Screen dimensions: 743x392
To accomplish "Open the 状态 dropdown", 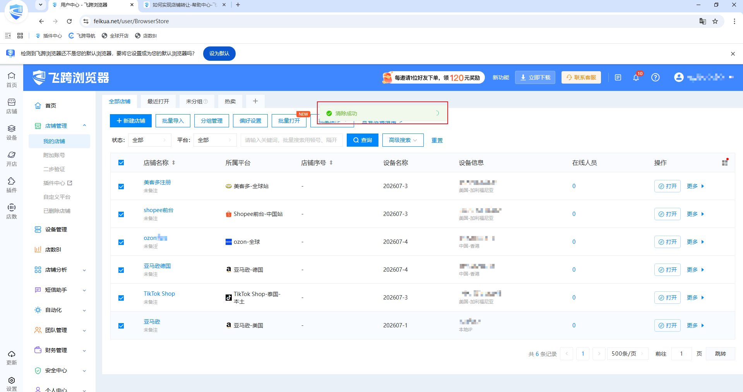I will click(149, 140).
